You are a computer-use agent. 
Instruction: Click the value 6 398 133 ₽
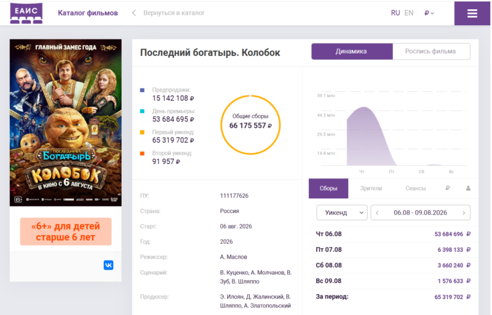pos(454,250)
